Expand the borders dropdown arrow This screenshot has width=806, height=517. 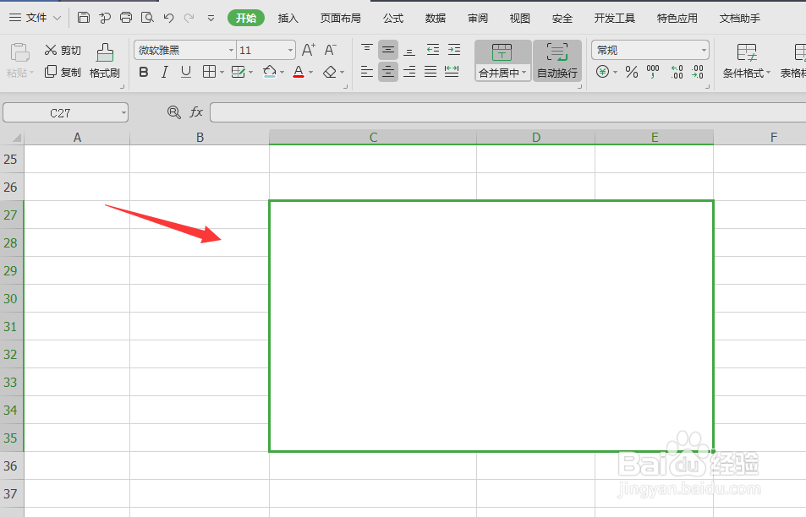click(222, 73)
